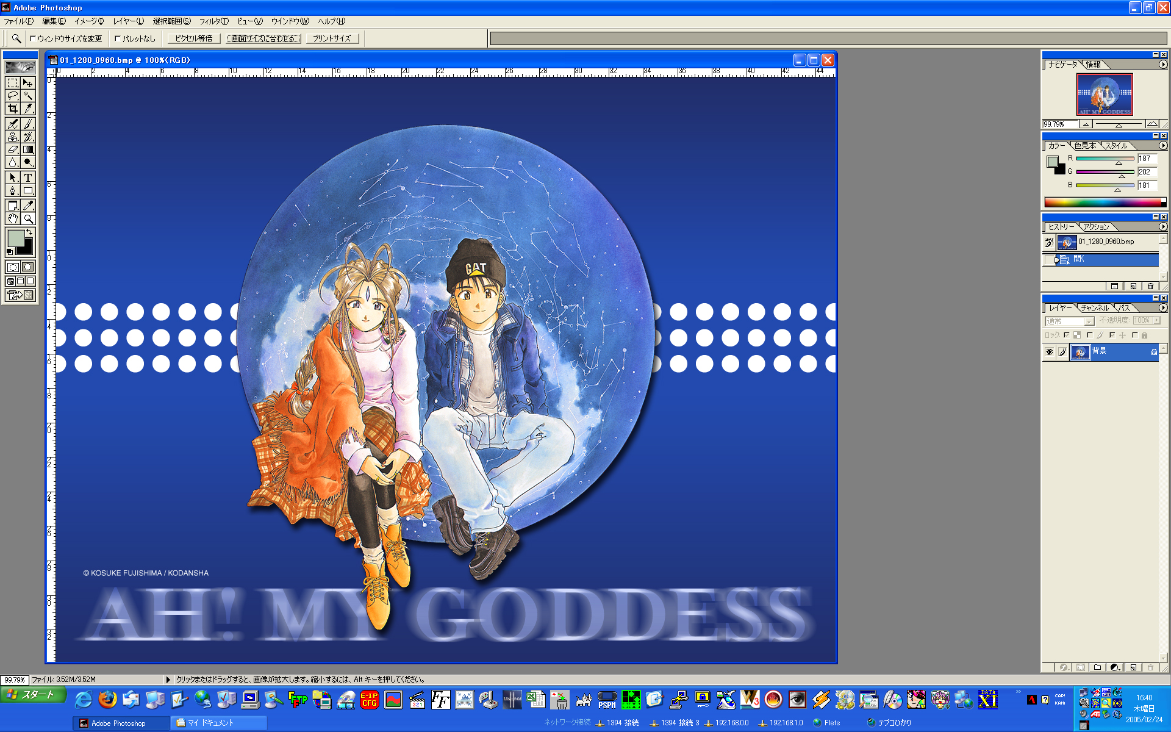Toggle the パレットなし checkbox

[118, 38]
